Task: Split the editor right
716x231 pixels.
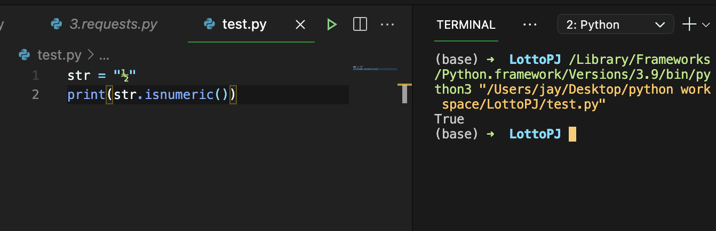Action: point(360,24)
